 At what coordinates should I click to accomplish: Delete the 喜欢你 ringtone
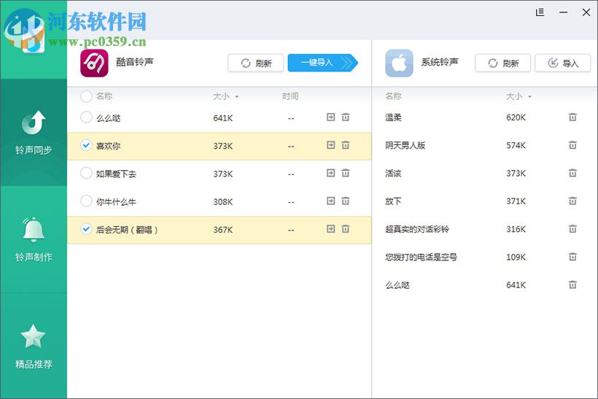(x=345, y=145)
